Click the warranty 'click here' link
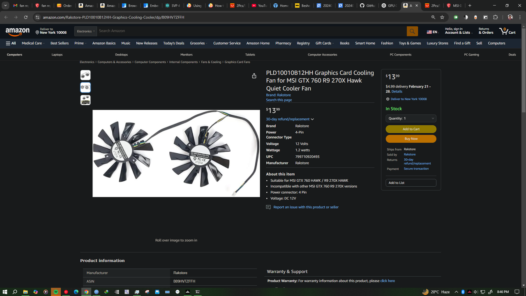The width and height of the screenshot is (526, 296). [x=388, y=281]
